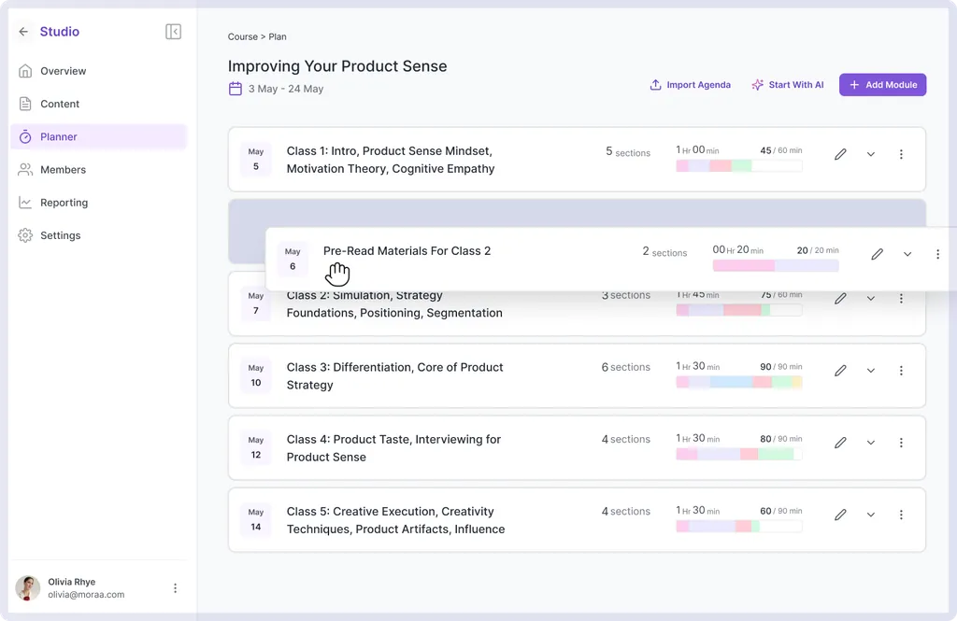Screen dimensions: 957x621
Task: Open more options for Class 1
Action: click(901, 154)
